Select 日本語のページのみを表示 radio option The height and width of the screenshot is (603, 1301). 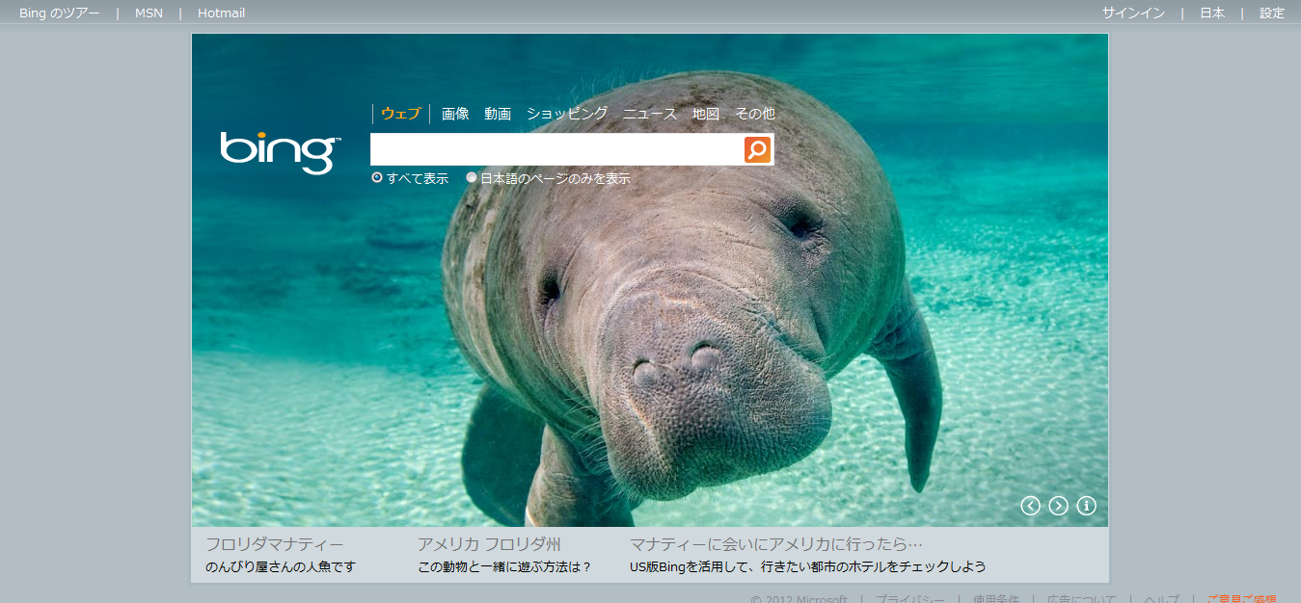(x=472, y=178)
